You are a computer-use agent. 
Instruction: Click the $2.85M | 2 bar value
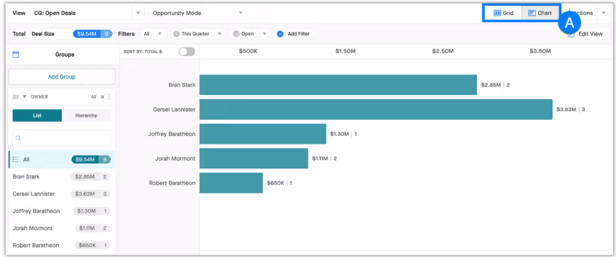(x=495, y=85)
